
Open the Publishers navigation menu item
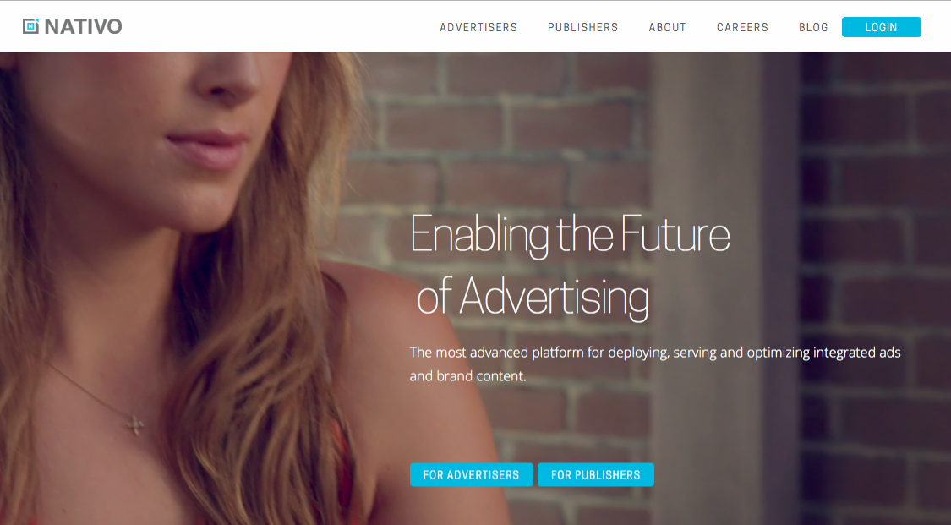pos(582,27)
